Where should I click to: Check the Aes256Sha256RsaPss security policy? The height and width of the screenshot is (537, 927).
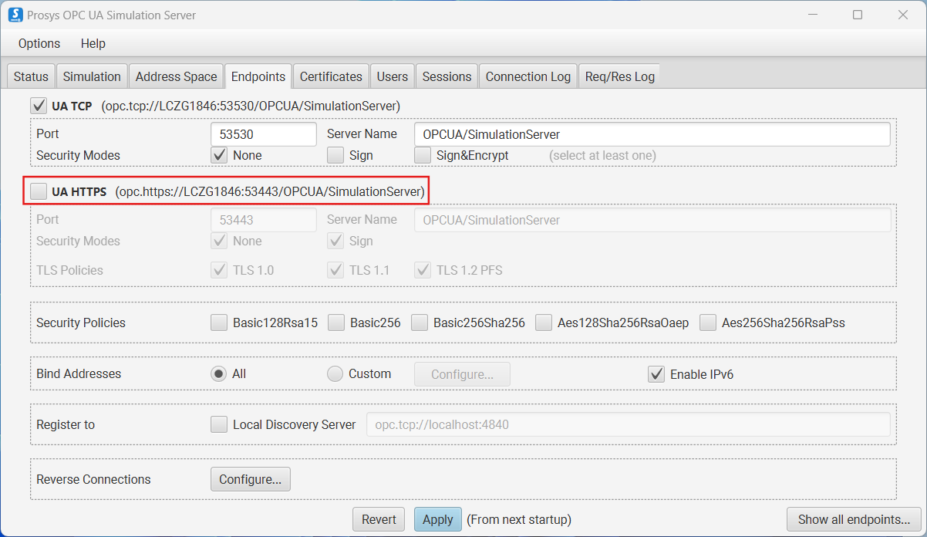click(708, 323)
